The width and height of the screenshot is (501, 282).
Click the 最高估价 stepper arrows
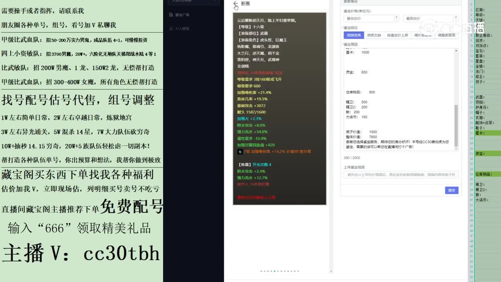click(x=456, y=18)
